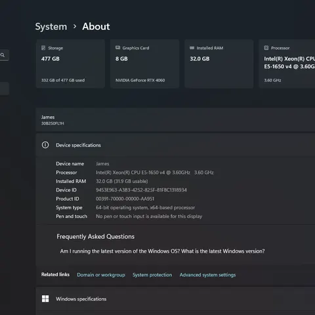Open System protection link
The image size is (315, 315).
point(152,275)
